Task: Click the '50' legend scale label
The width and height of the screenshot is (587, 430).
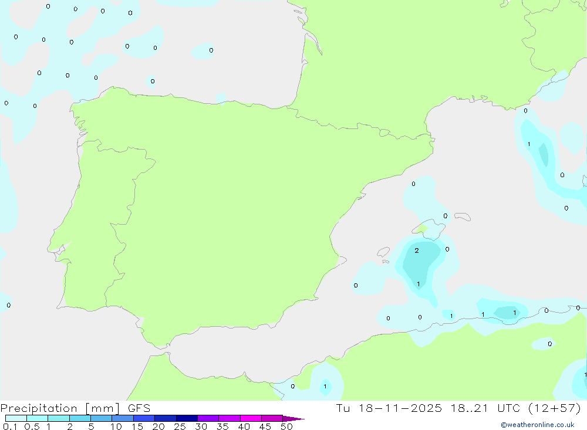Action: tap(287, 426)
